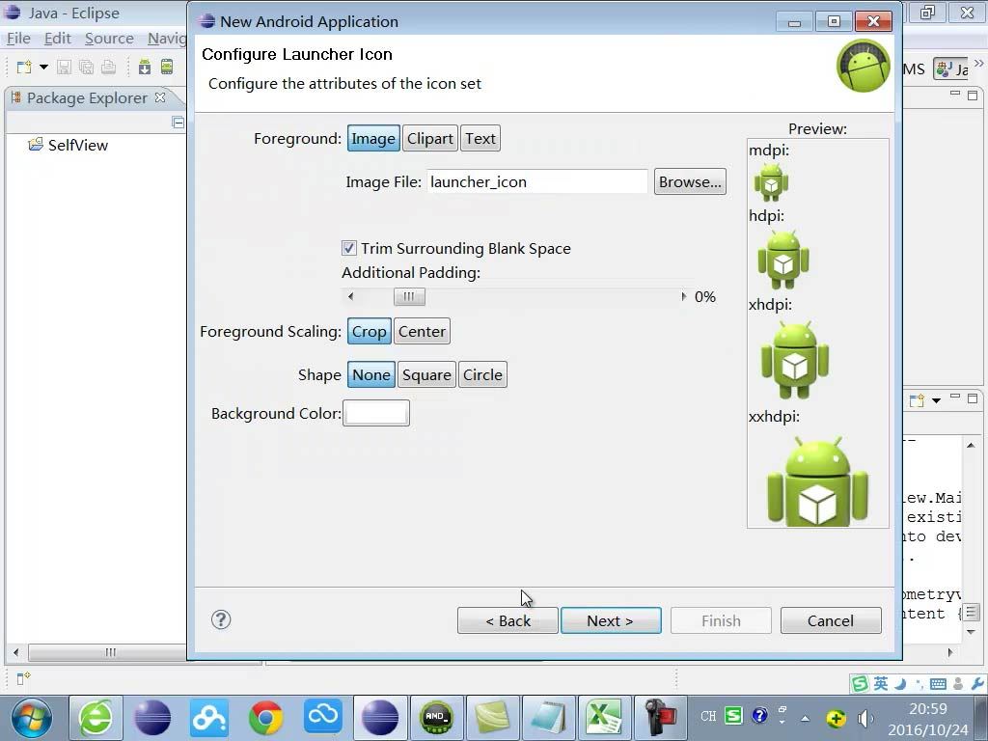Open Eclipse Navigate menu
The height and width of the screenshot is (741, 988).
point(167,39)
